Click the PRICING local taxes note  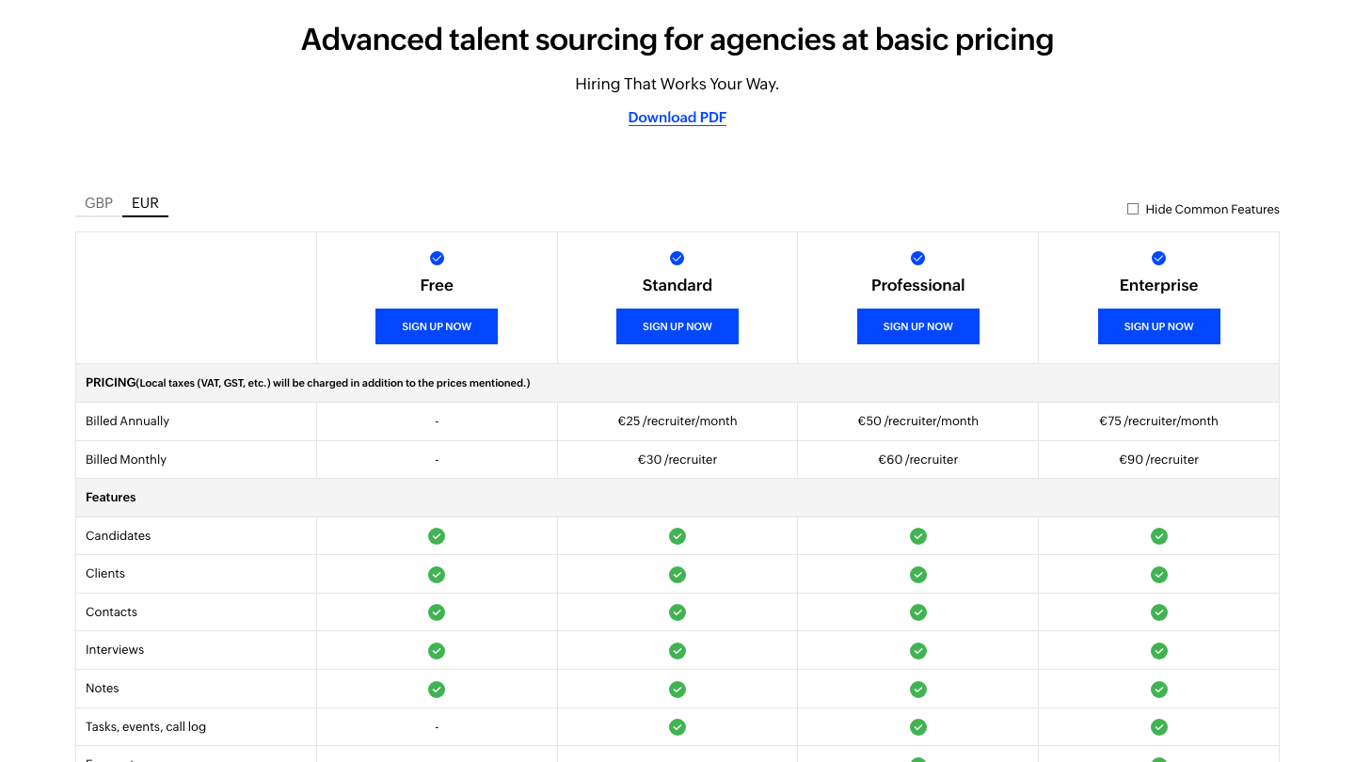(308, 383)
